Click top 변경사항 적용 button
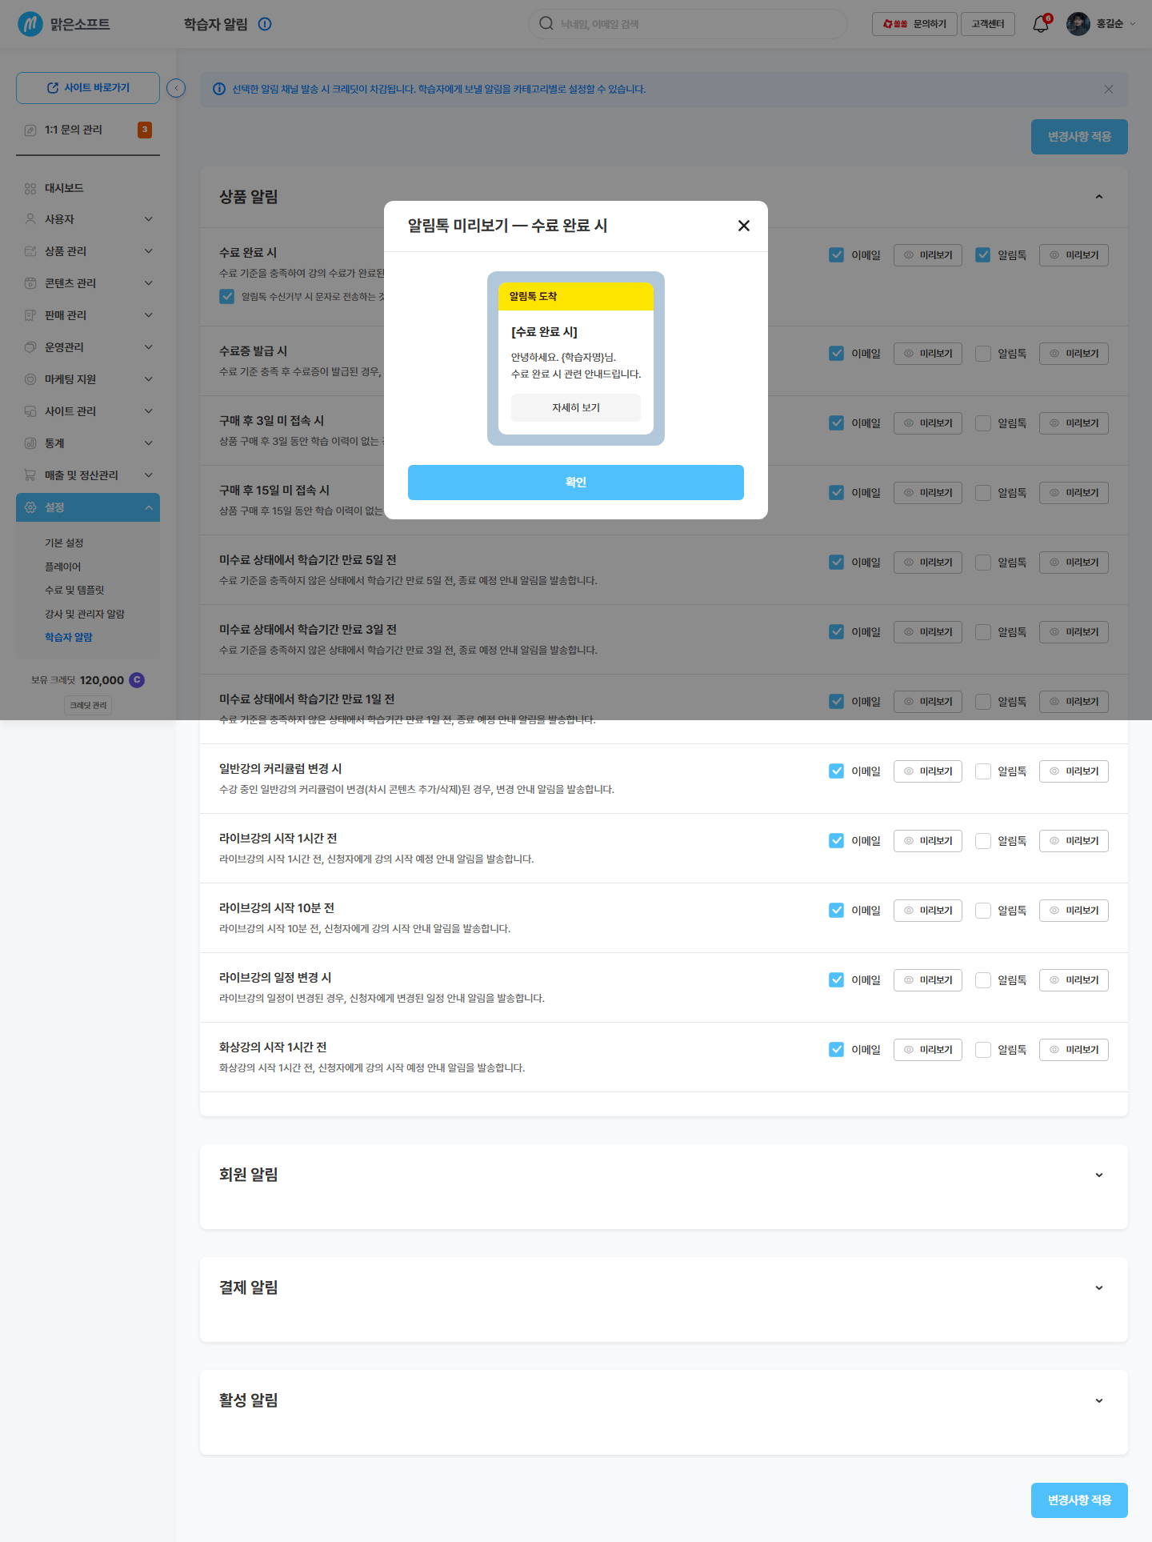This screenshot has width=1152, height=1542. click(x=1079, y=137)
